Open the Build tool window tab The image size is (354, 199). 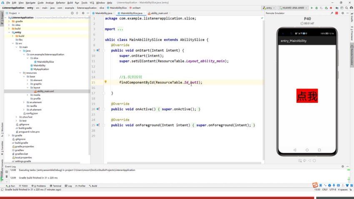(x=93, y=186)
